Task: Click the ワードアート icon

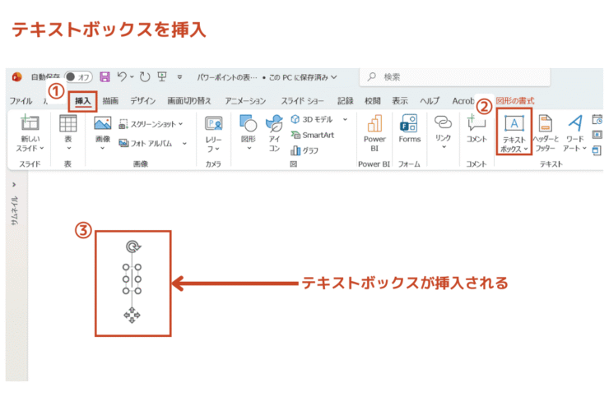Action: 575,123
